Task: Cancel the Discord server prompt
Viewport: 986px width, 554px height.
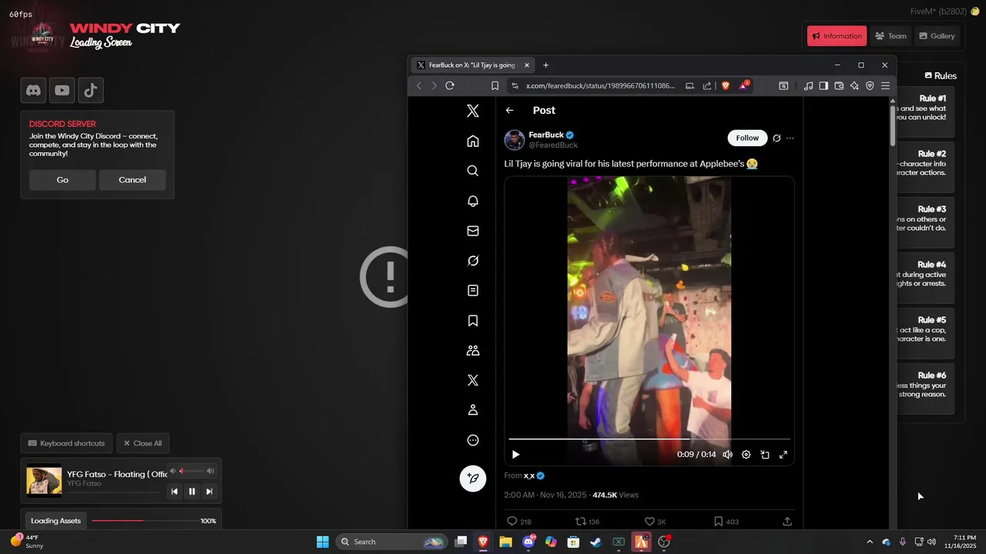Action: [x=132, y=179]
